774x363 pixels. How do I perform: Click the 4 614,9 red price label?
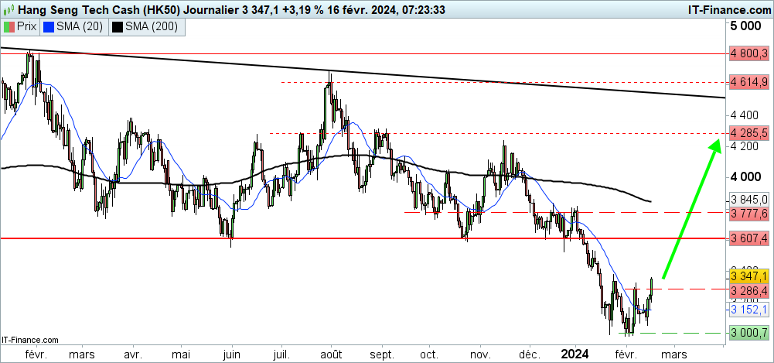(748, 82)
